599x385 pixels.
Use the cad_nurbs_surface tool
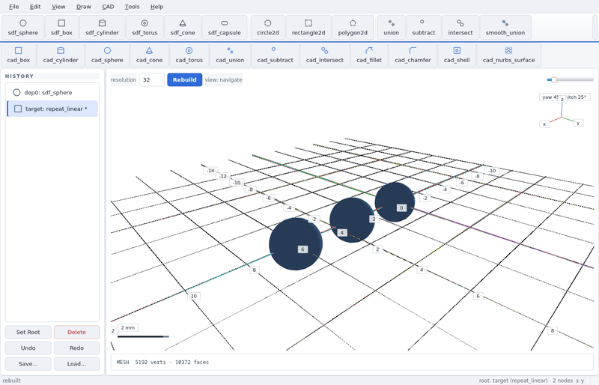click(508, 55)
